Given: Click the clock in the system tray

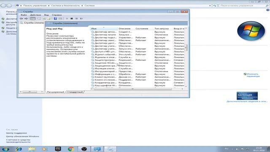Looking at the screenshot, I should (x=259, y=149).
